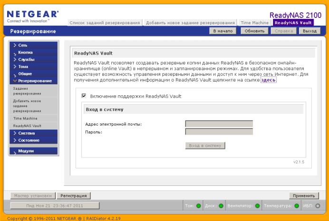The width and height of the screenshot is (329, 221).
Task: Click the Резервирование page heading
Action: 33,31
